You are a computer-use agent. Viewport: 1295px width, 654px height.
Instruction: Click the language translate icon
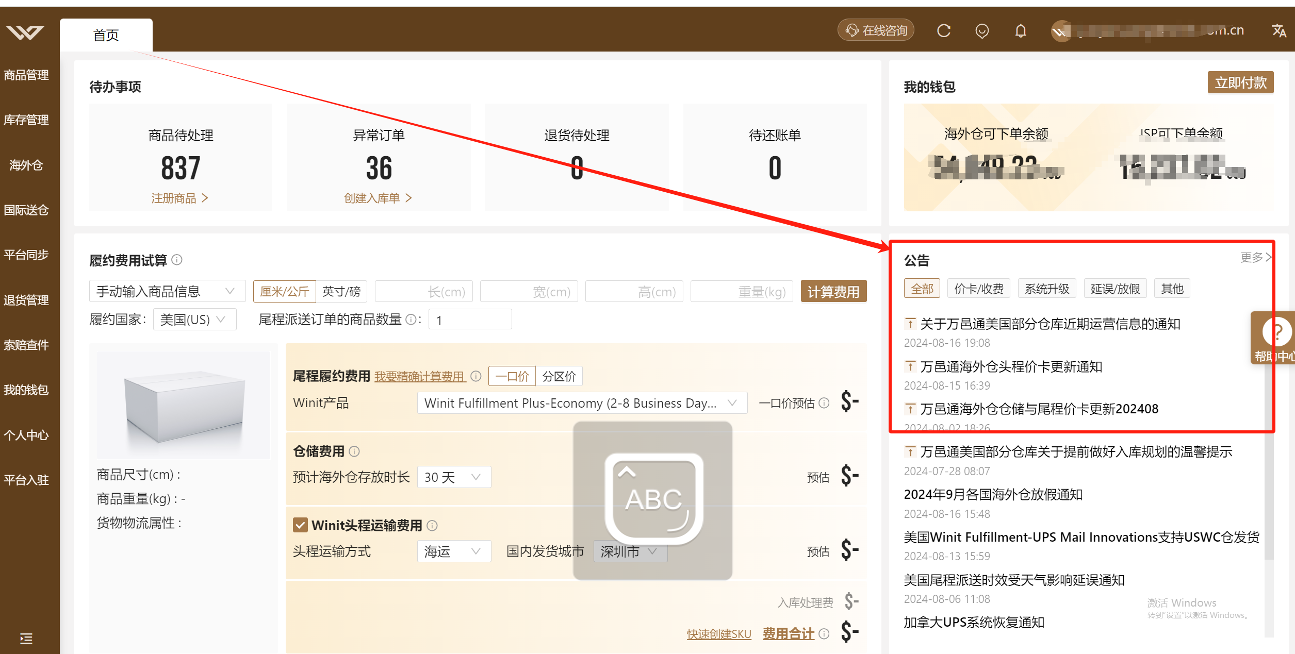1279,31
